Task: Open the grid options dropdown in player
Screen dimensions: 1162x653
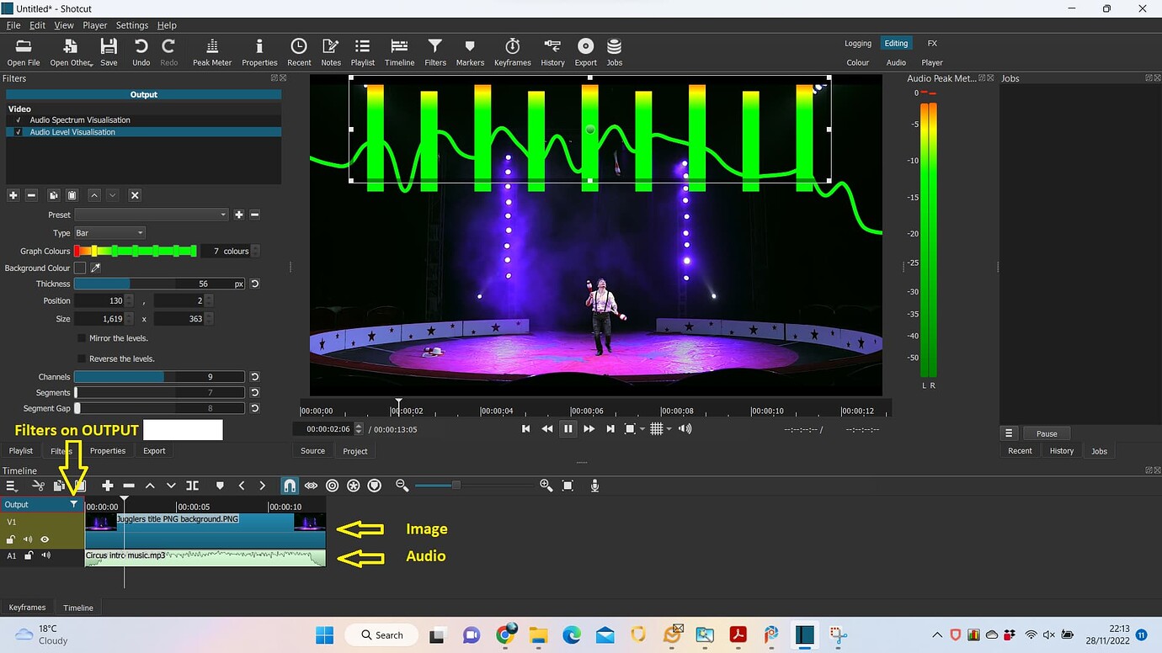Action: (x=669, y=429)
